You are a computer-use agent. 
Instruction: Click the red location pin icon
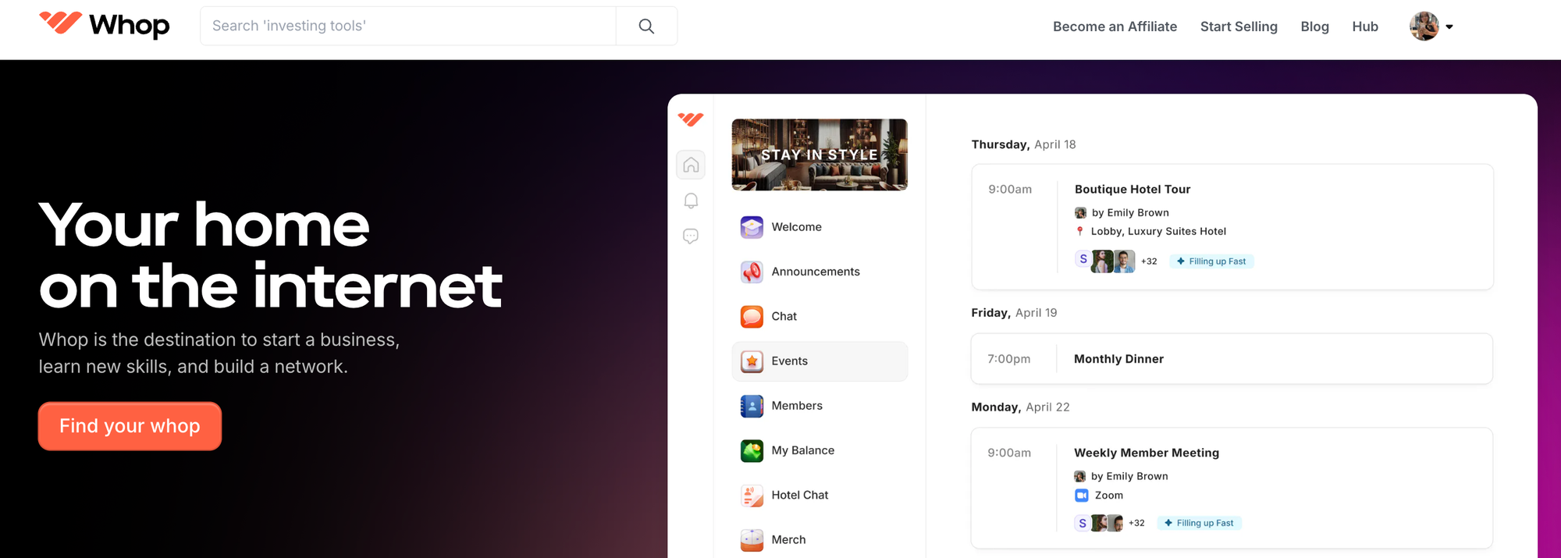[x=1080, y=231]
